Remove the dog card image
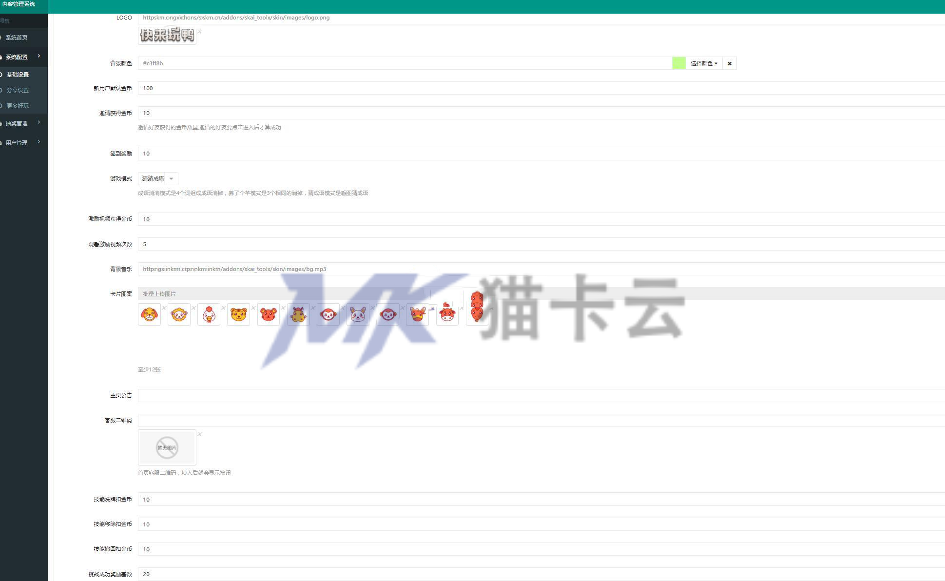 click(164, 308)
